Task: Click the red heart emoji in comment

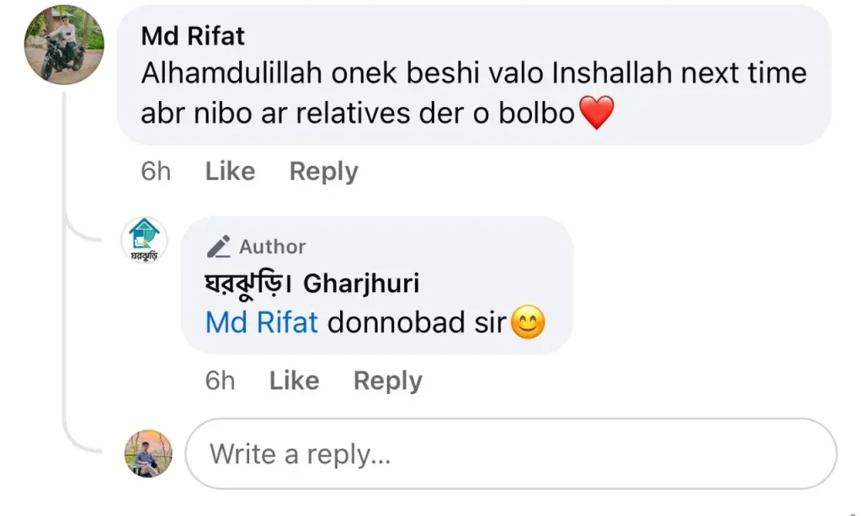Action: tap(597, 114)
